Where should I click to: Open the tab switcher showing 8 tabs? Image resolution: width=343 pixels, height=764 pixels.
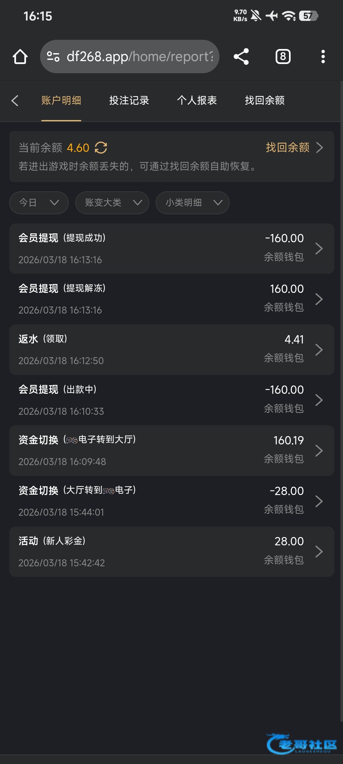[283, 57]
